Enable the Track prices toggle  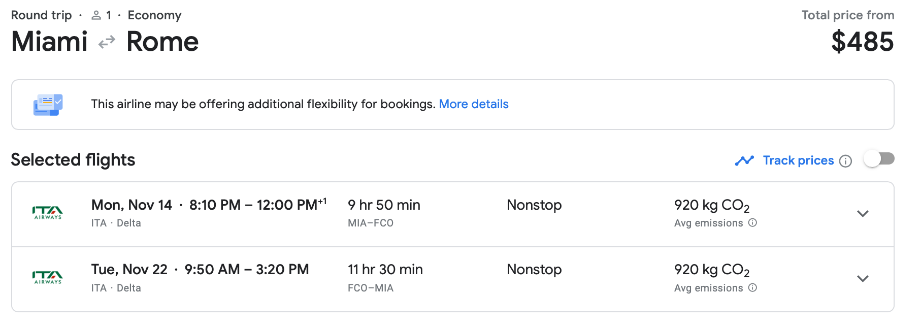click(879, 159)
